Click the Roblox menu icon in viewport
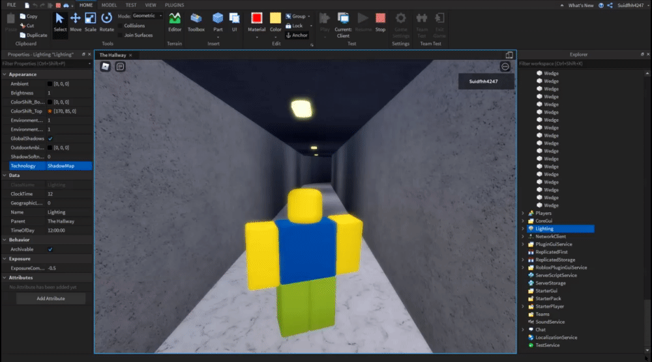Image resolution: width=652 pixels, height=362 pixels. 105,66
